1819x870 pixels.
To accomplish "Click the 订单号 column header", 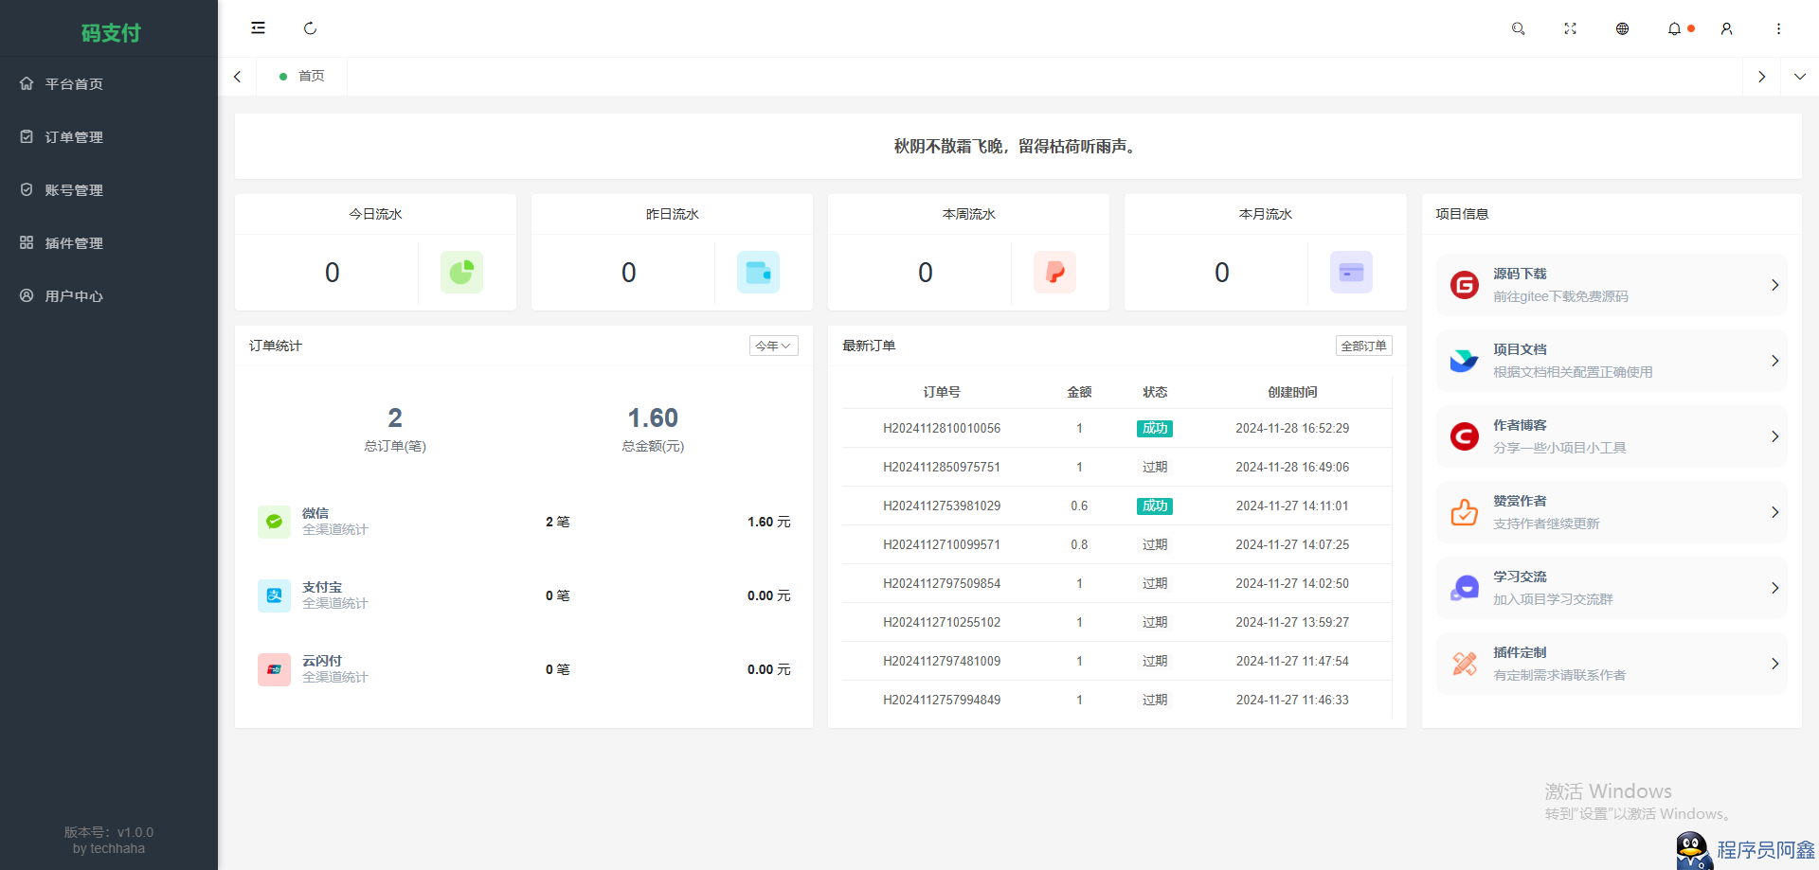I will click(942, 392).
